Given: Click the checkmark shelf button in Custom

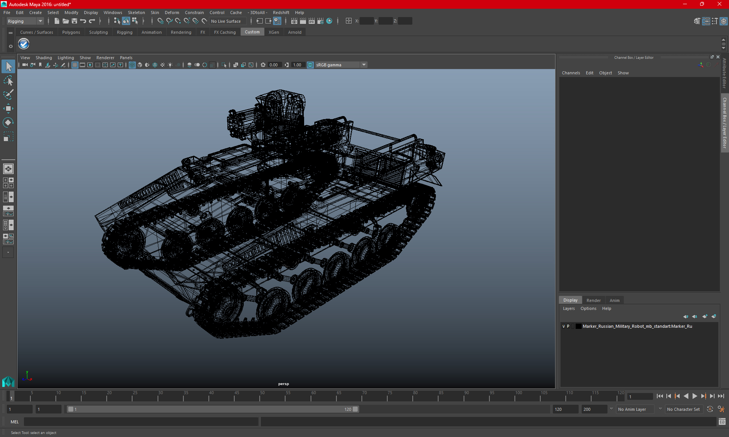Looking at the screenshot, I should click(24, 44).
